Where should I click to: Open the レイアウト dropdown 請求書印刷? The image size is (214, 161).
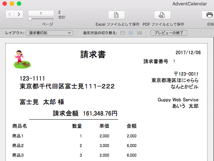click(50, 33)
